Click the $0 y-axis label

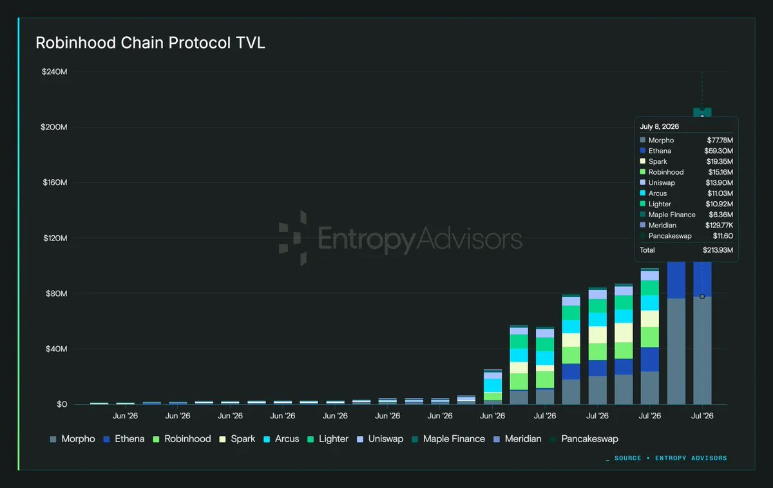point(62,404)
